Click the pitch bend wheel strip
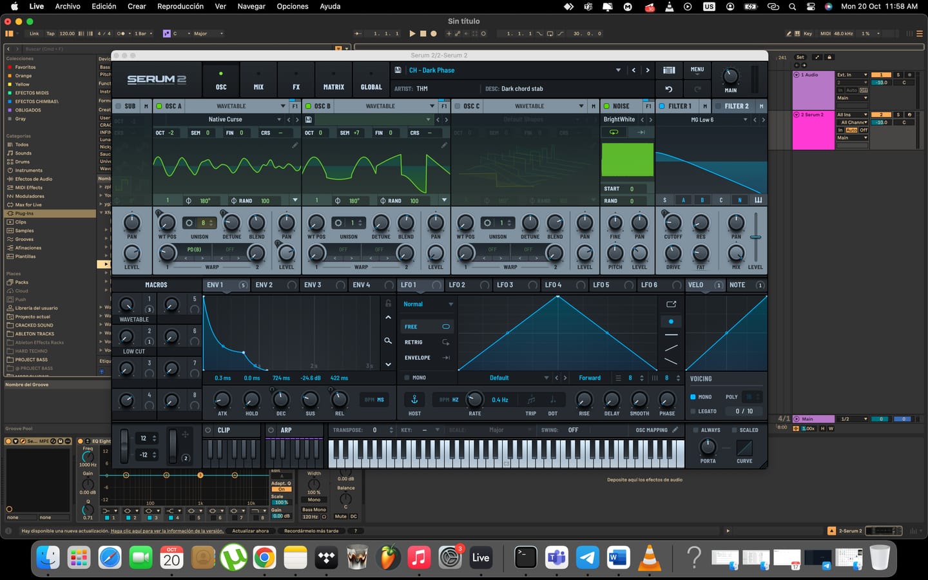This screenshot has height=580, width=928. pyautogui.click(x=124, y=445)
